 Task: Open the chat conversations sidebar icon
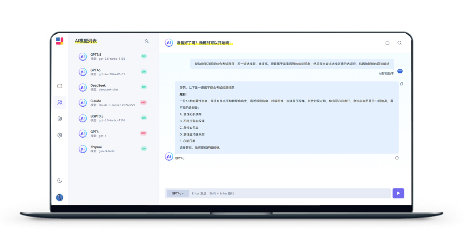(x=59, y=86)
